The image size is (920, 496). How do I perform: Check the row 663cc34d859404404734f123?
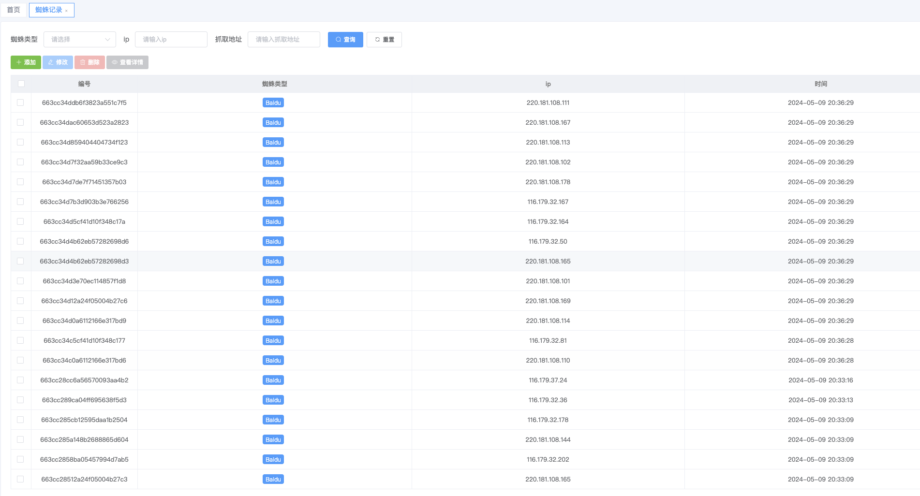coord(20,142)
